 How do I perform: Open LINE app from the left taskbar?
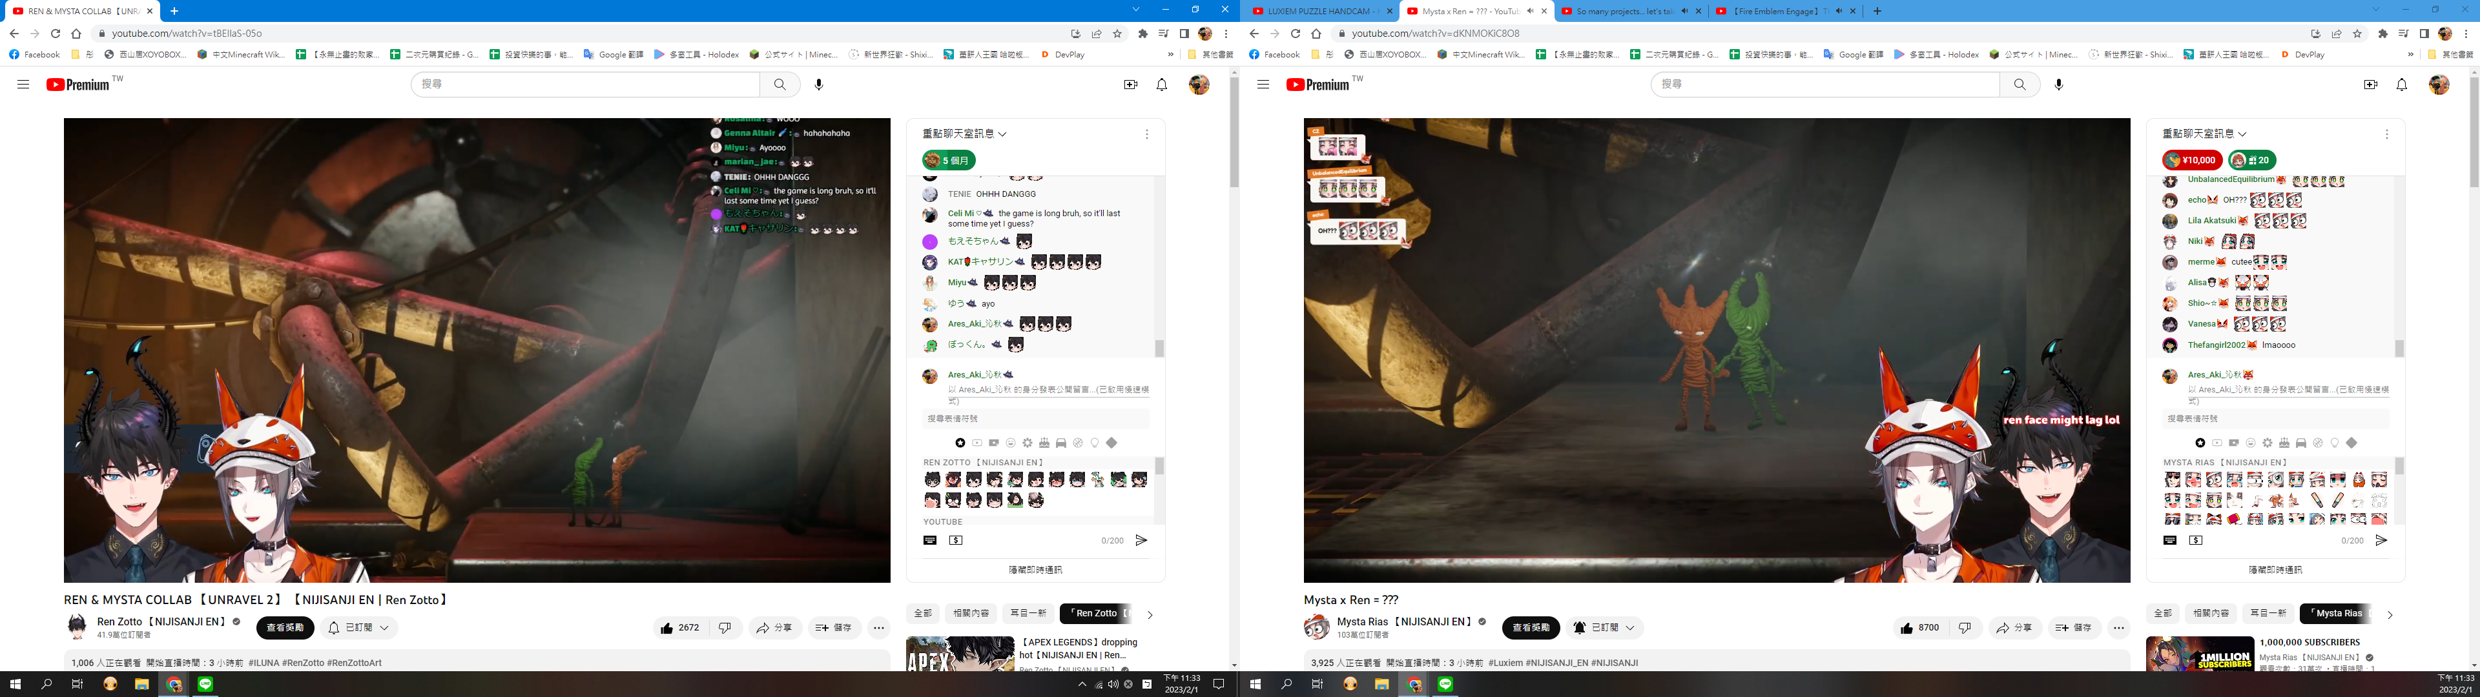coord(205,685)
